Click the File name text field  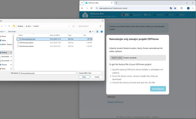tap(47, 73)
